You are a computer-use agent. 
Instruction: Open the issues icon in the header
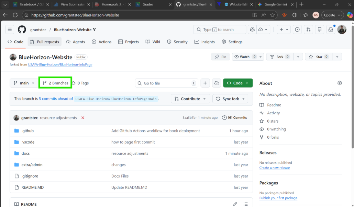coord(297,30)
